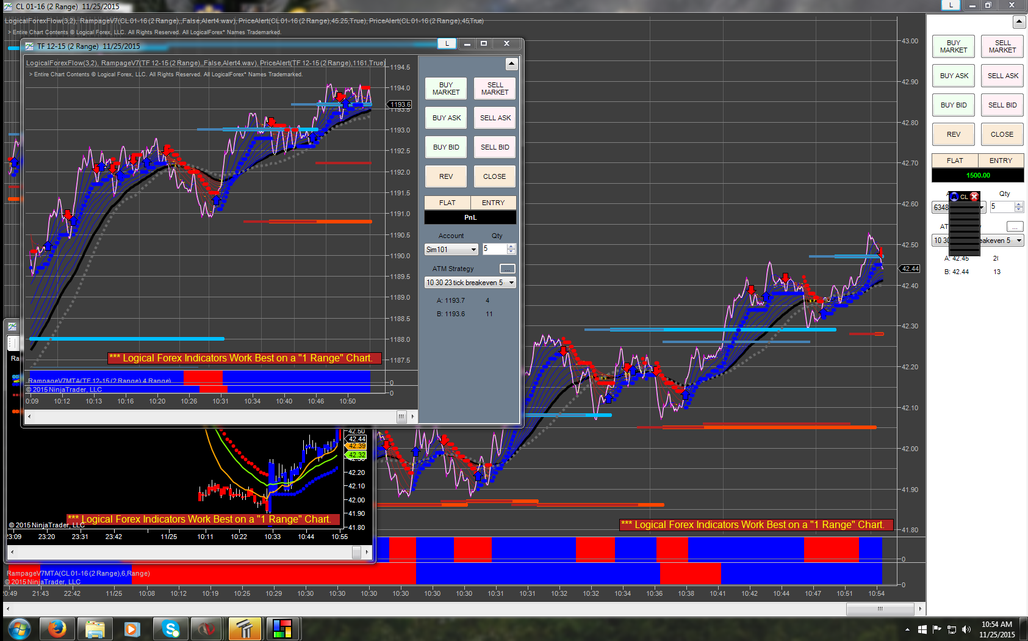The width and height of the screenshot is (1028, 641).
Task: Open the red swirl taskbar application
Action: coord(207,628)
